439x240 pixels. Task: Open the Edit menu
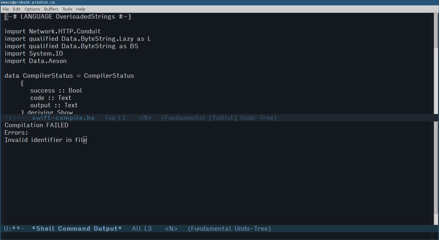point(16,9)
